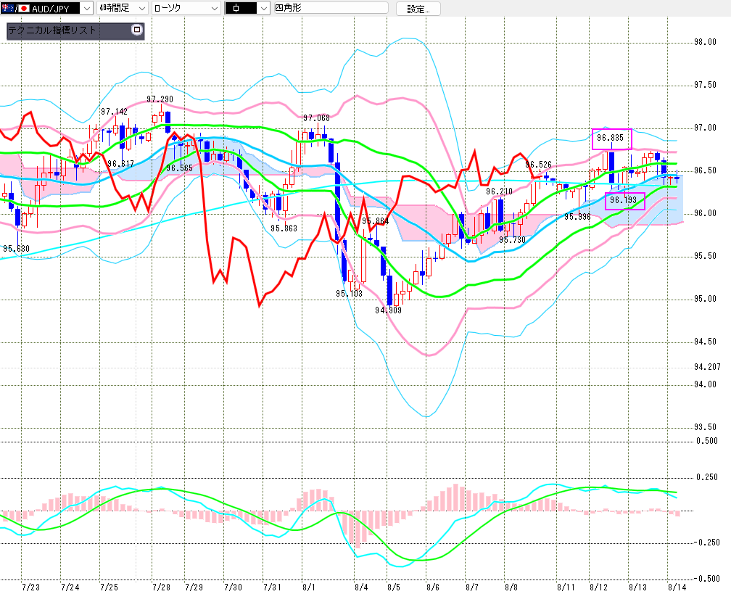Screen dimensions: 731x594
Task: Click the 0.500 MACD axis label
Action: click(x=707, y=441)
